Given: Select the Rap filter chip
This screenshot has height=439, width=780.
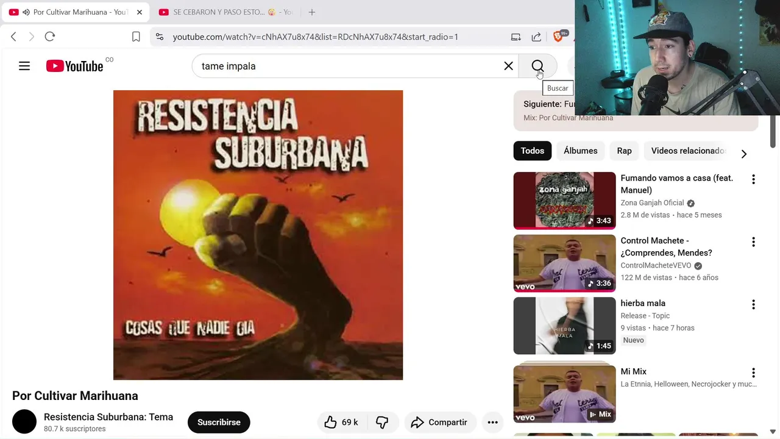Looking at the screenshot, I should 624,151.
